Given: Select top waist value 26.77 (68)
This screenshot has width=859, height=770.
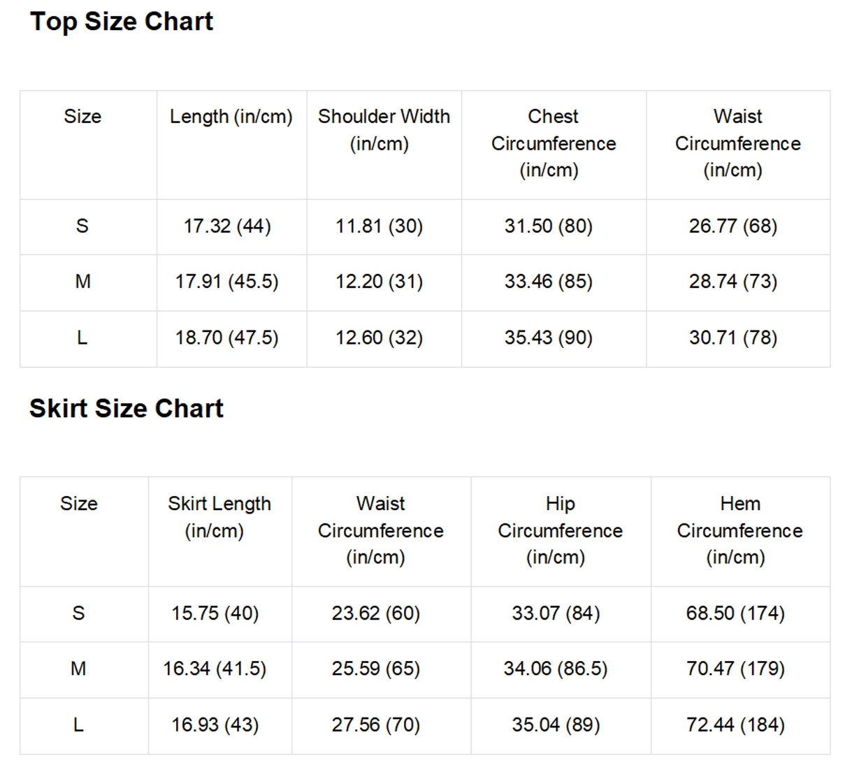Looking at the screenshot, I should point(733,226).
